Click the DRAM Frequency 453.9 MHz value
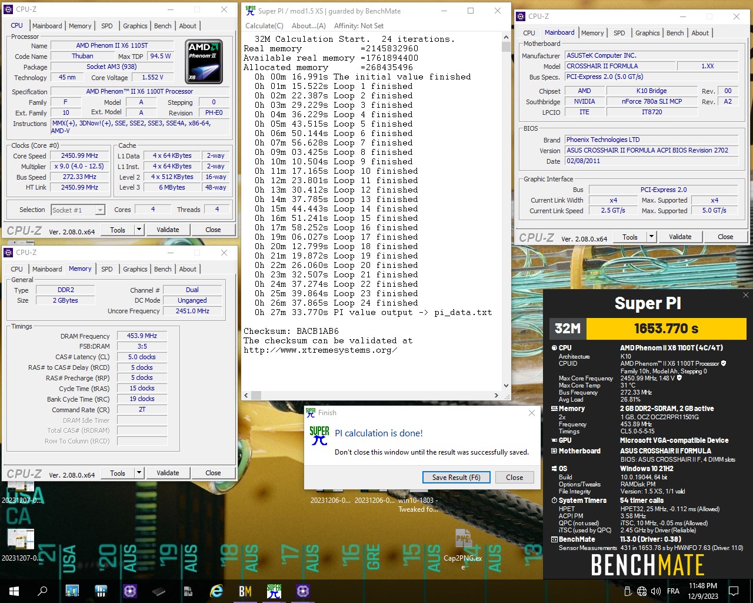 click(x=142, y=336)
